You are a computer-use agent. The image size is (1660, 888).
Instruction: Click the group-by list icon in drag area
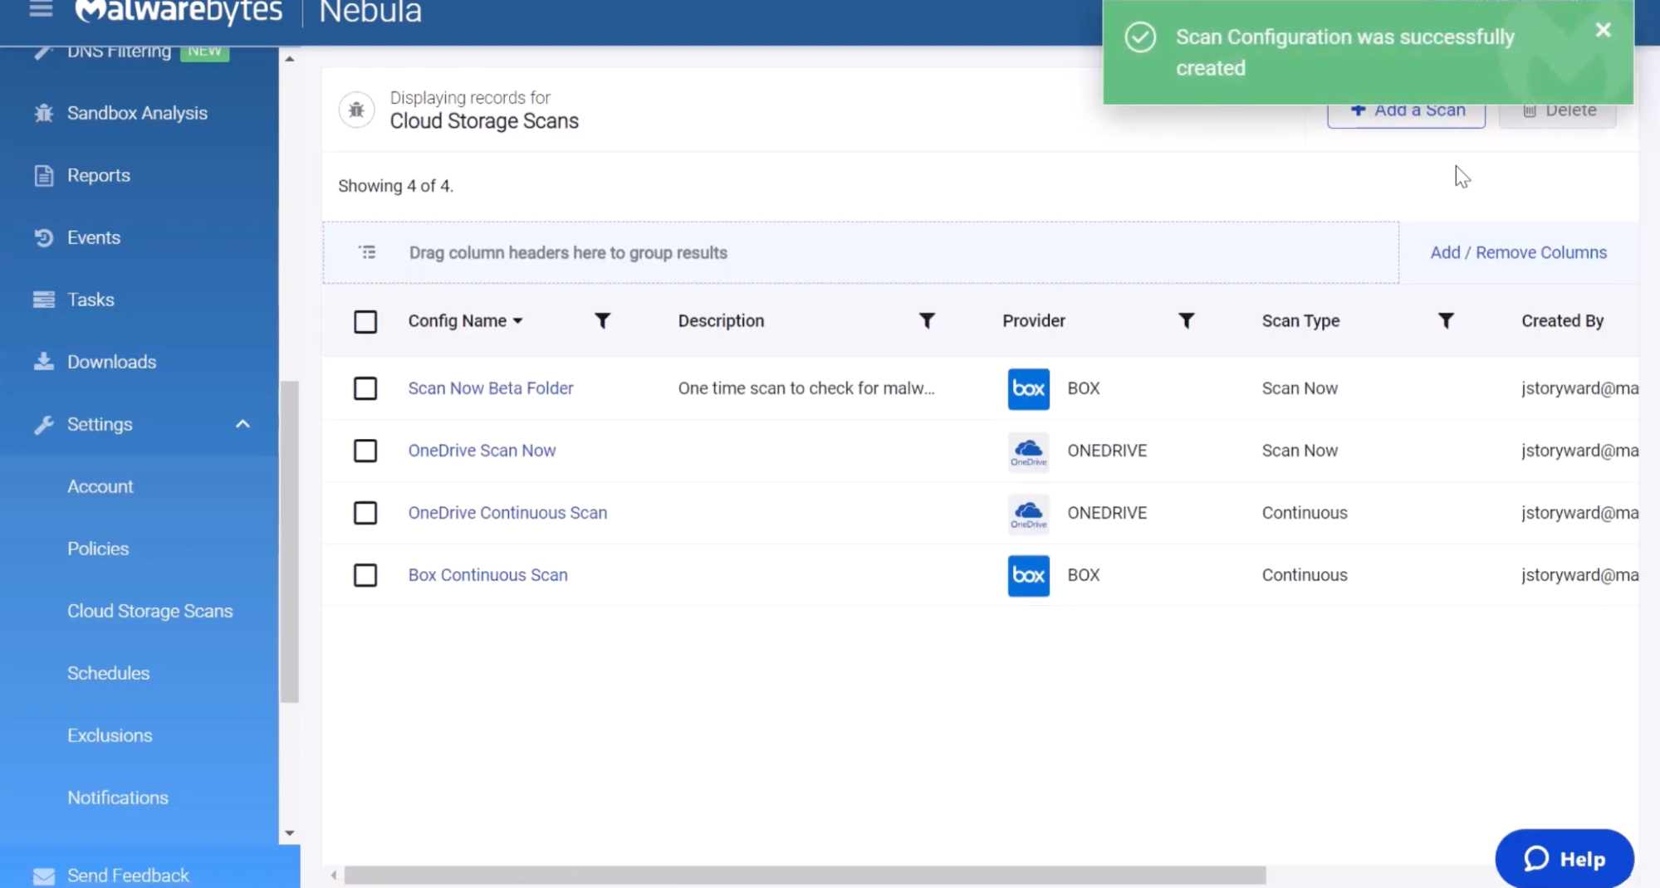[x=367, y=252]
